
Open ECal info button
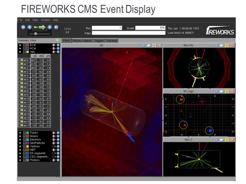[58, 45]
